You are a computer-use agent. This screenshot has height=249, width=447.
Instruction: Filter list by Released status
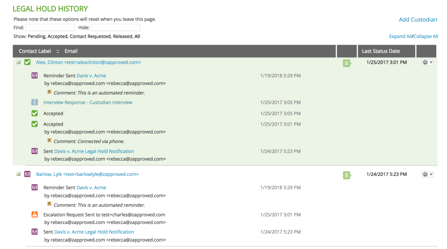[122, 36]
